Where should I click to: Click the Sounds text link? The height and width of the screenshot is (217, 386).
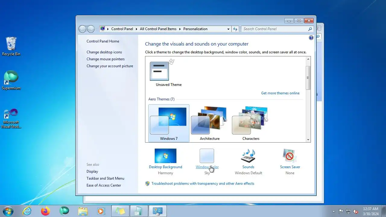[248, 167]
